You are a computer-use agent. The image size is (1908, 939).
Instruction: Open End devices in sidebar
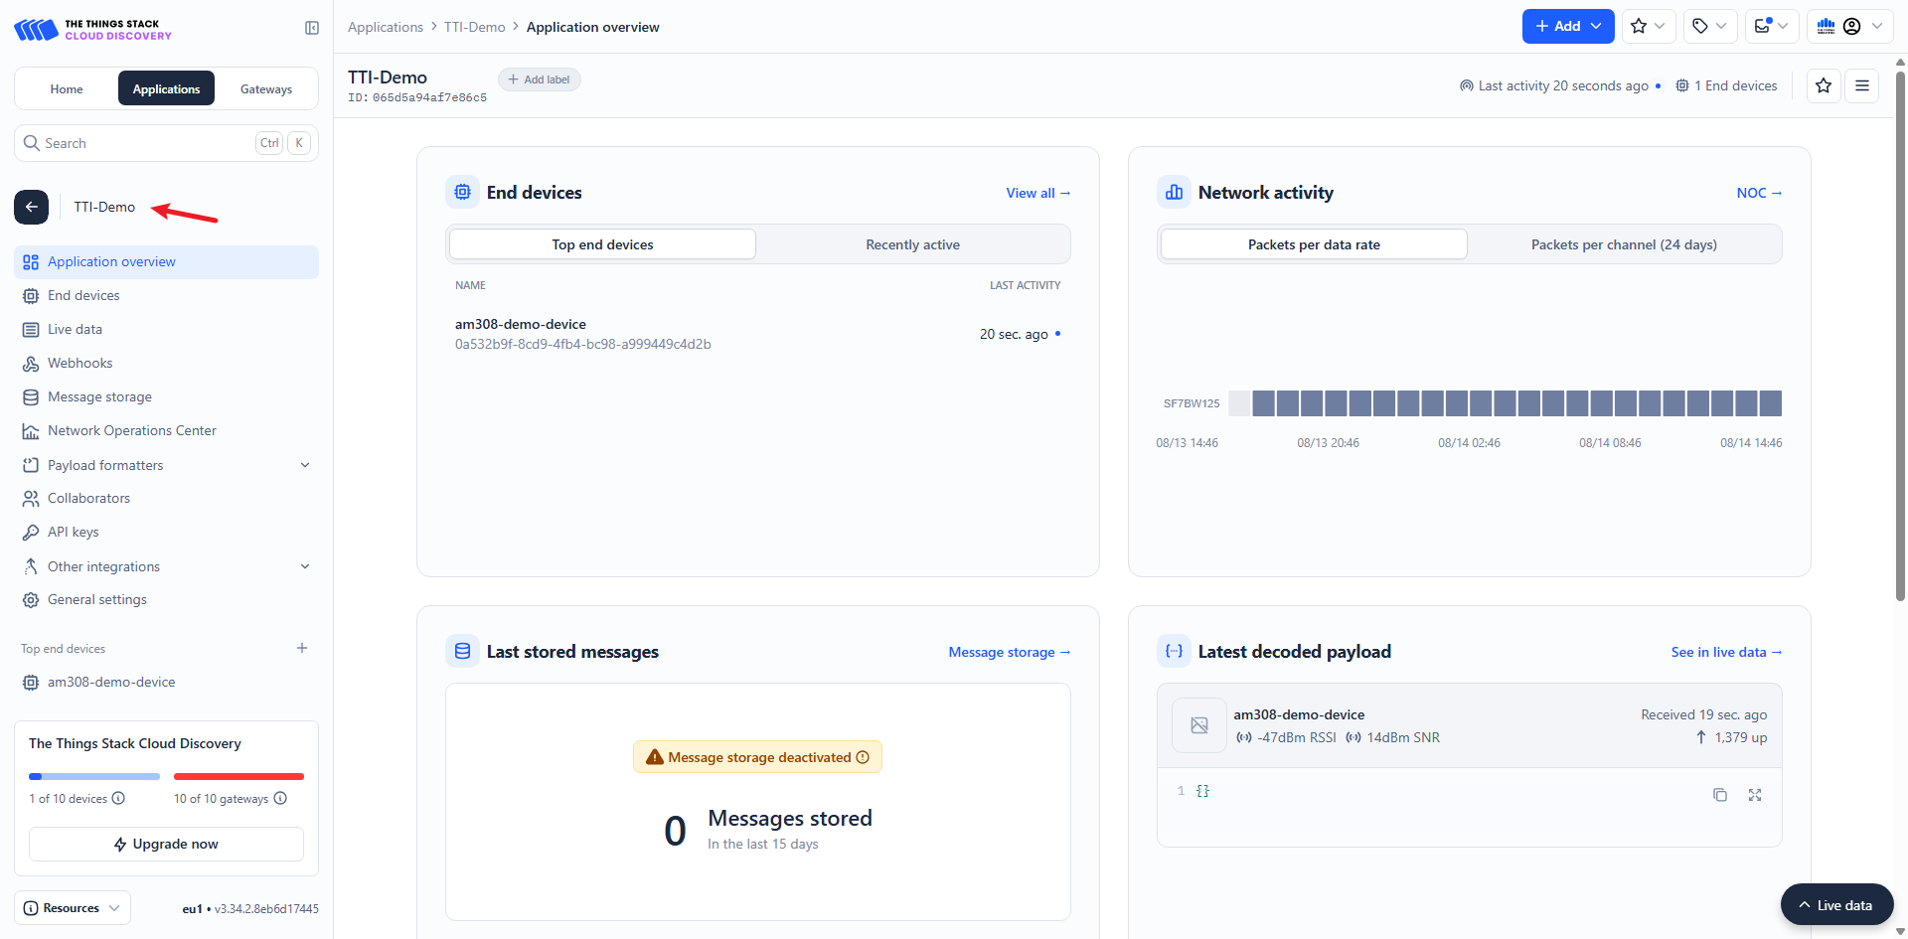166,296
